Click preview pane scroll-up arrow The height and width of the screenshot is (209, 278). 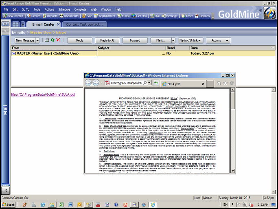click(x=274, y=90)
